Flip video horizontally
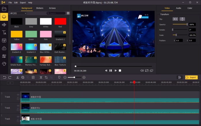The height and width of the screenshot is (126, 201). [x=175, y=19]
